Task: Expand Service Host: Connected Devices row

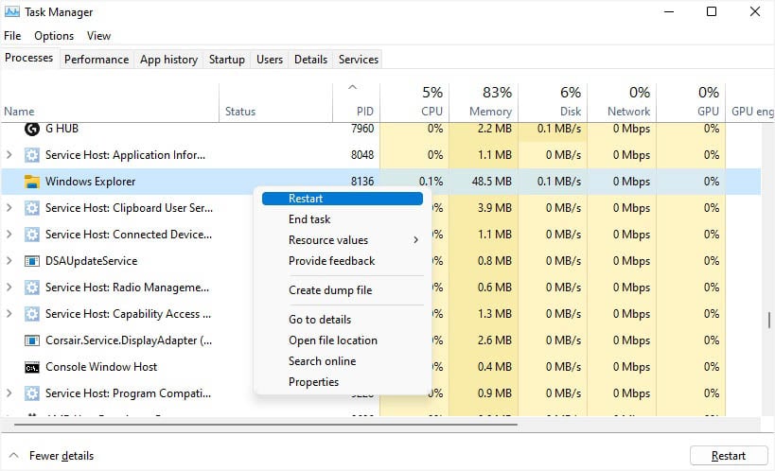Action: point(9,235)
